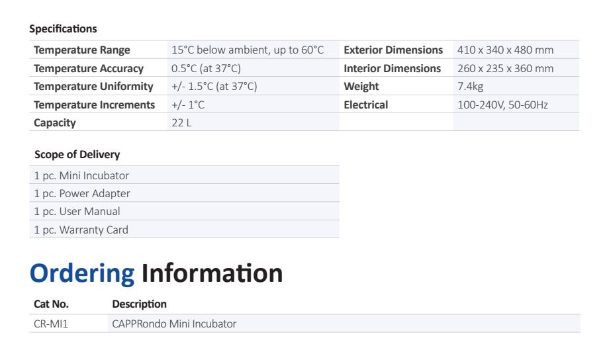Image resolution: width=609 pixels, height=352 pixels.
Task: Click the '410 x 340 x 480 mm' value
Action: [506, 50]
